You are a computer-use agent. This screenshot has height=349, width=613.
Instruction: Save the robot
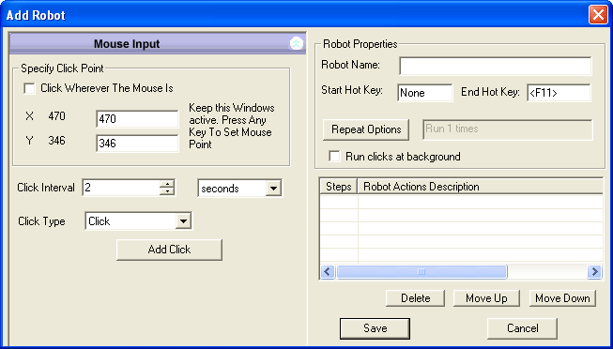point(375,328)
